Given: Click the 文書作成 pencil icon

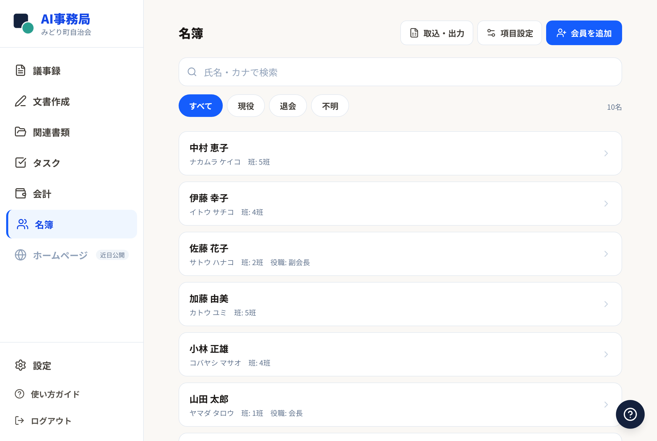Looking at the screenshot, I should coord(20,101).
